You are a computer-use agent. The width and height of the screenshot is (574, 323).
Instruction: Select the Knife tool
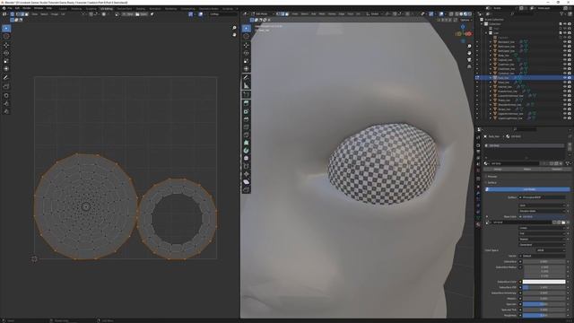point(246,135)
